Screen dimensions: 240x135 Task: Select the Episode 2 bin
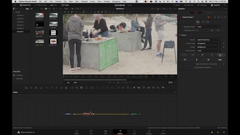pyautogui.click(x=20, y=15)
